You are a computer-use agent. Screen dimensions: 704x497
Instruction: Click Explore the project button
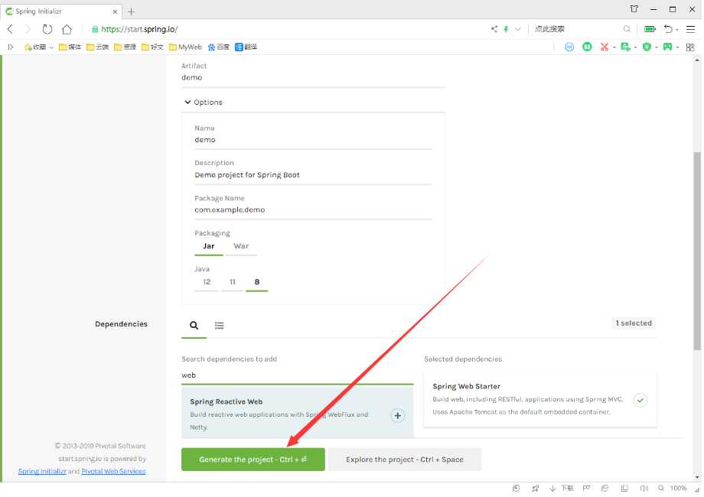405,460
